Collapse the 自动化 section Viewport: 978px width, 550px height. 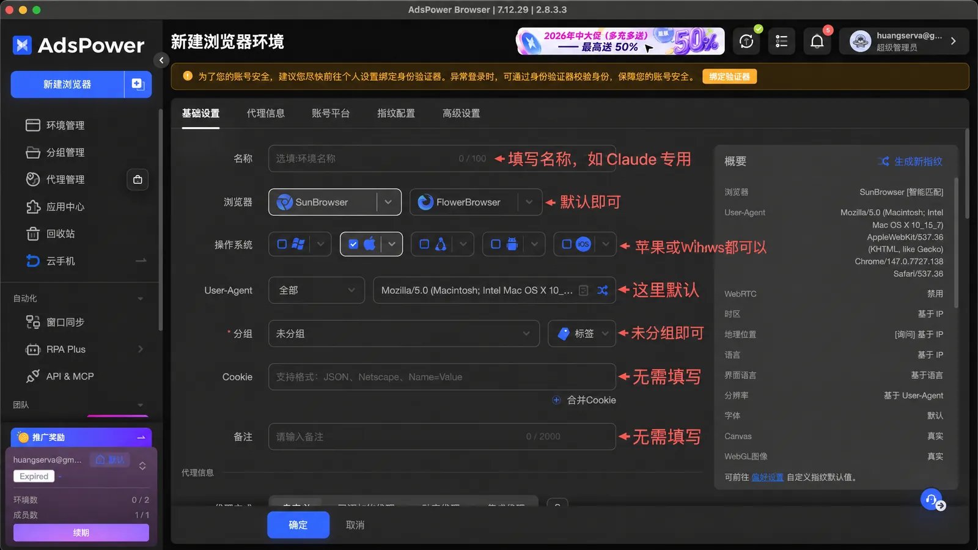140,298
